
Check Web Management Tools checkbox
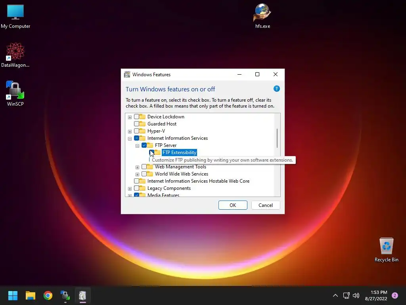pyautogui.click(x=144, y=167)
